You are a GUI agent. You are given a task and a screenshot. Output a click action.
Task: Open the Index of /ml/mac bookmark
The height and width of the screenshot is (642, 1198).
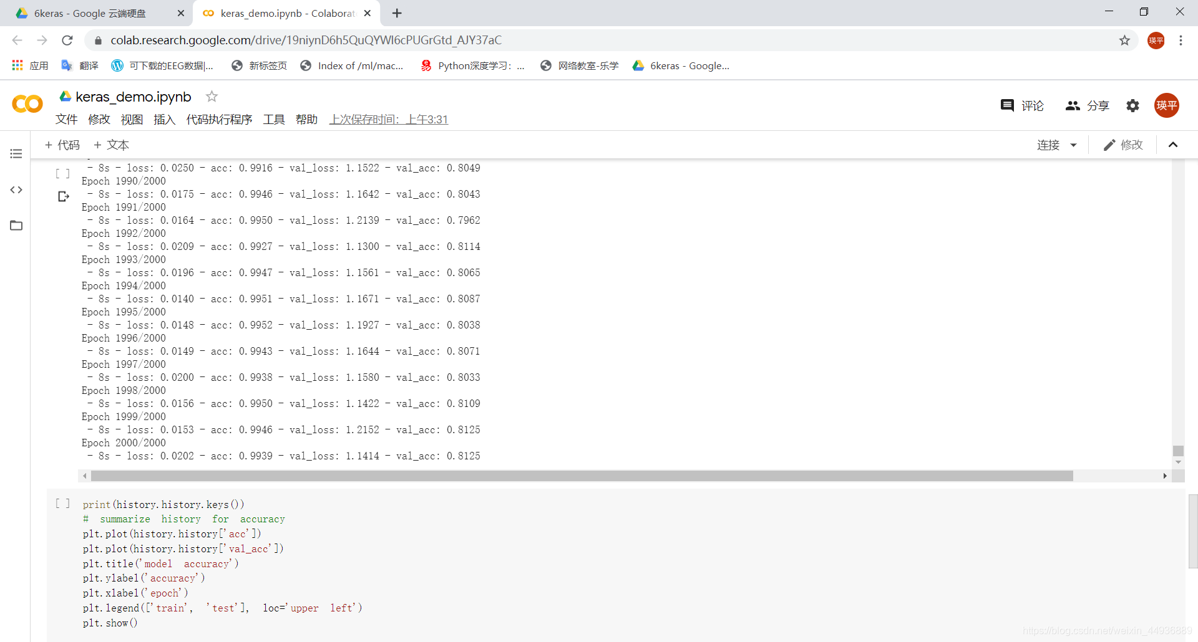point(352,65)
